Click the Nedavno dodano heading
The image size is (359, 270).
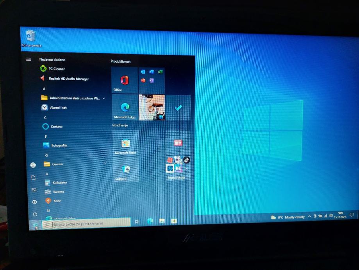point(52,59)
